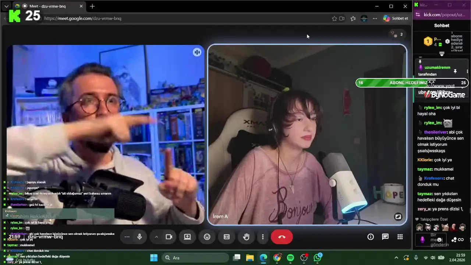
Task: Open File Explorer from taskbar
Action: 250,258
